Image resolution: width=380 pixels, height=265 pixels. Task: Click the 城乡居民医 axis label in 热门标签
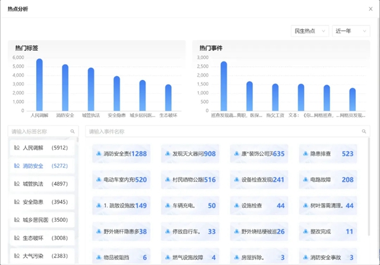click(142, 115)
